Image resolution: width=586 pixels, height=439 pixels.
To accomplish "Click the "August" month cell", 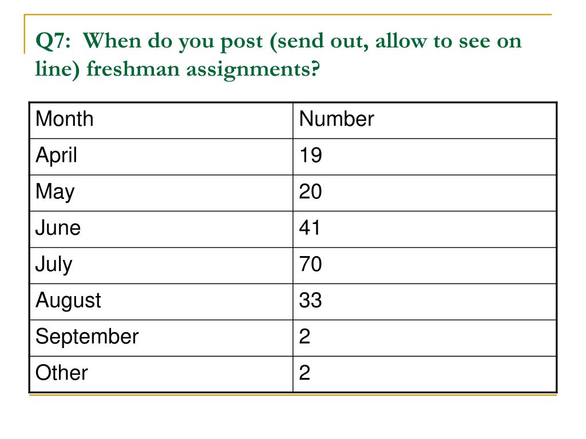I will click(68, 301).
